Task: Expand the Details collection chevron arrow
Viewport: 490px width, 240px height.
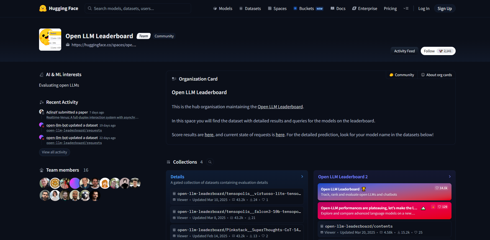Action: pyautogui.click(x=302, y=177)
